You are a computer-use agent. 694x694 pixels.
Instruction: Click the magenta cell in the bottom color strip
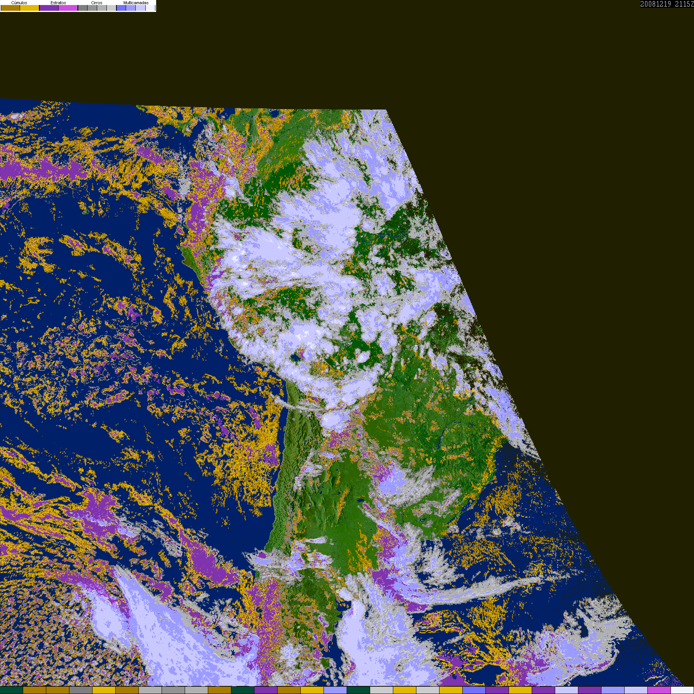pyautogui.click(x=659, y=690)
